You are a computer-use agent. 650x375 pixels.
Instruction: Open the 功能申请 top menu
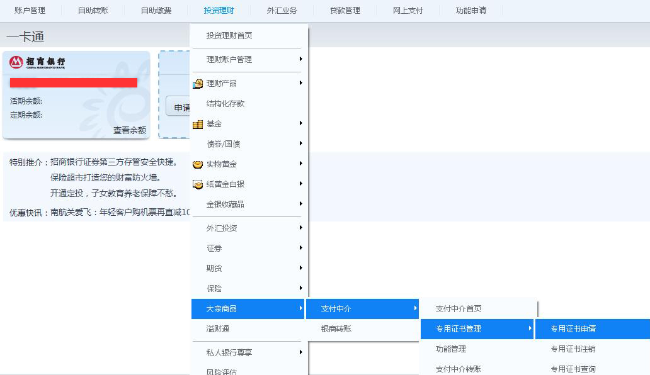[x=471, y=10]
